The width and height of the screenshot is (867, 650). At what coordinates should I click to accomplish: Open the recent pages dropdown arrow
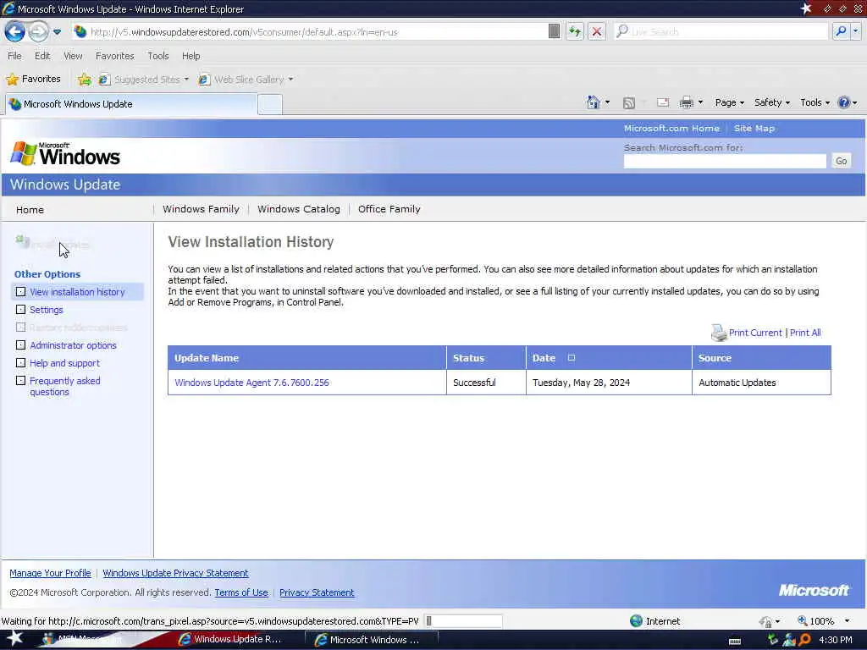point(57,32)
